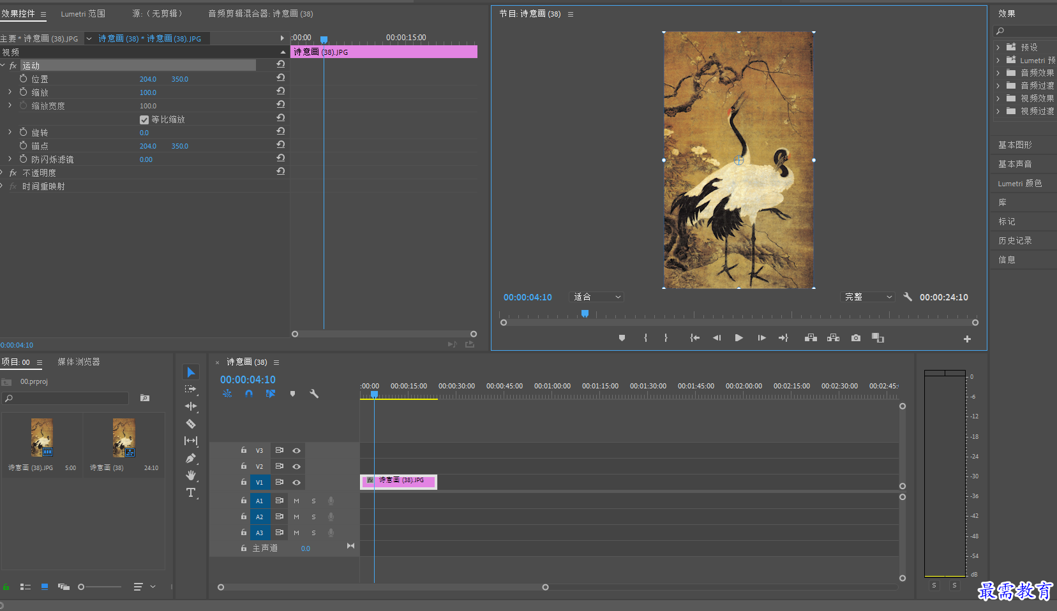This screenshot has width=1057, height=611.
Task: Mute audio track A1
Action: click(x=296, y=501)
